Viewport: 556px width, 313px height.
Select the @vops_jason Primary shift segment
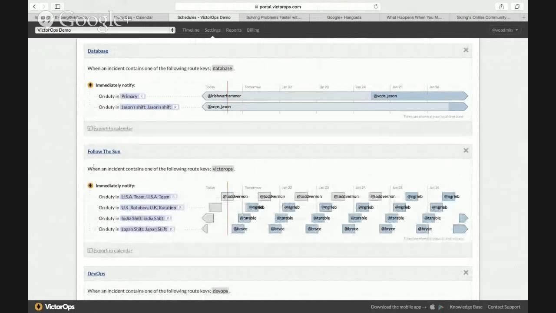(x=420, y=96)
